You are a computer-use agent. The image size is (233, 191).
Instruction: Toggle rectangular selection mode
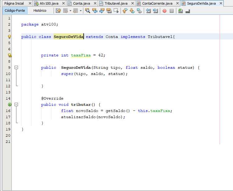tap(116, 11)
